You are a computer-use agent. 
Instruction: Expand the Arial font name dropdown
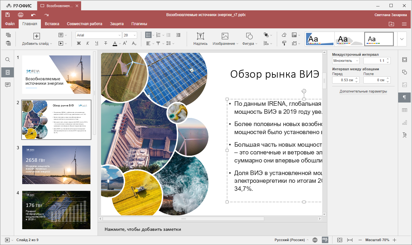coord(119,35)
